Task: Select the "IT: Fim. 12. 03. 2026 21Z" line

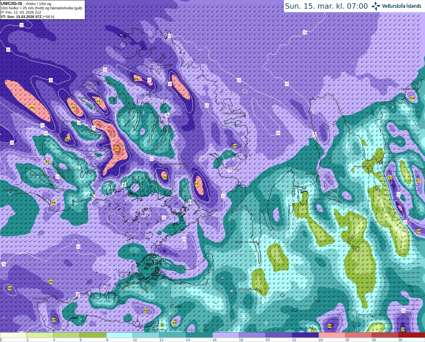Action: [21, 12]
